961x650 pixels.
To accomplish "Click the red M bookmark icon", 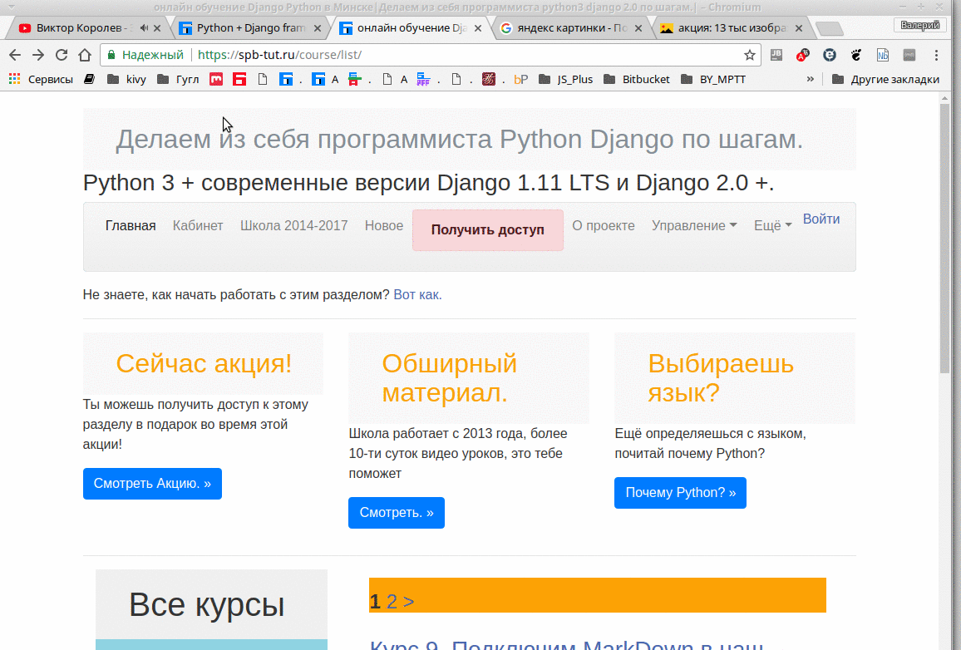I will (x=216, y=79).
